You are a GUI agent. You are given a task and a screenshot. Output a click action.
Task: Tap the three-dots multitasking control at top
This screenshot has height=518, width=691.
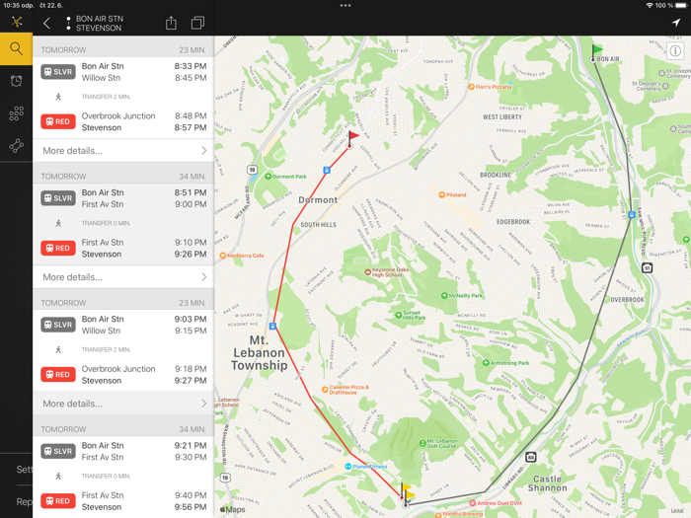click(x=345, y=5)
